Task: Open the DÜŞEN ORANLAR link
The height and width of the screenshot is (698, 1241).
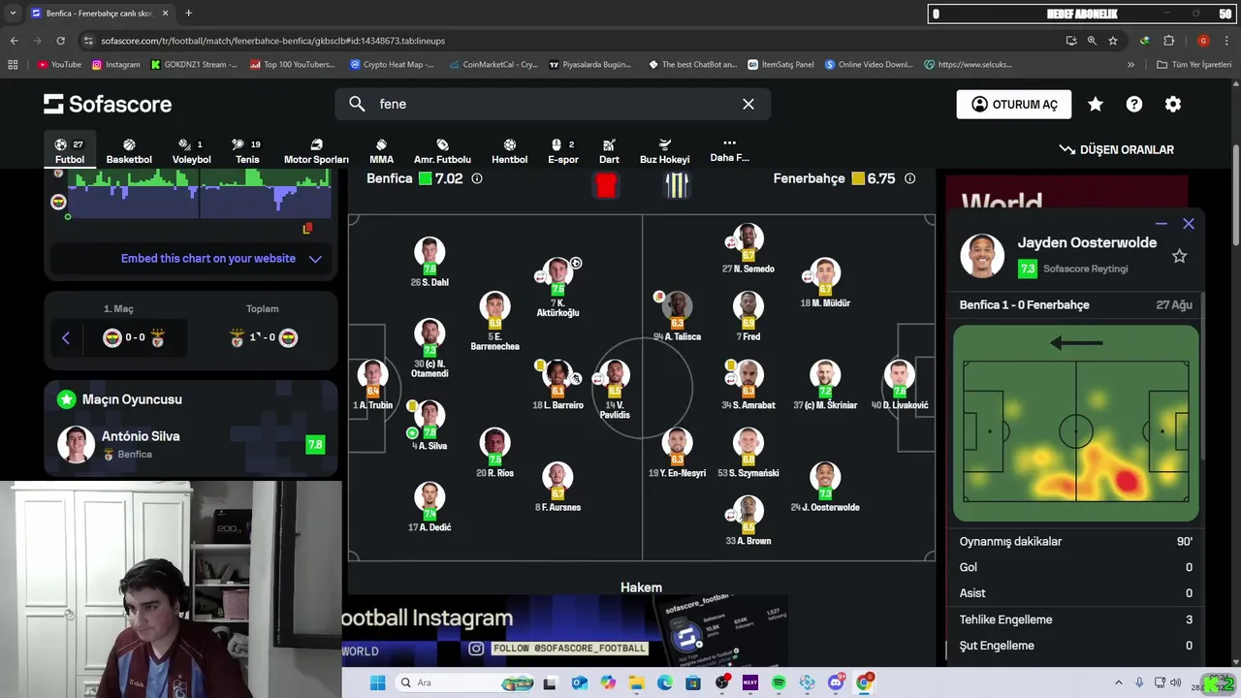Action: click(x=1116, y=149)
